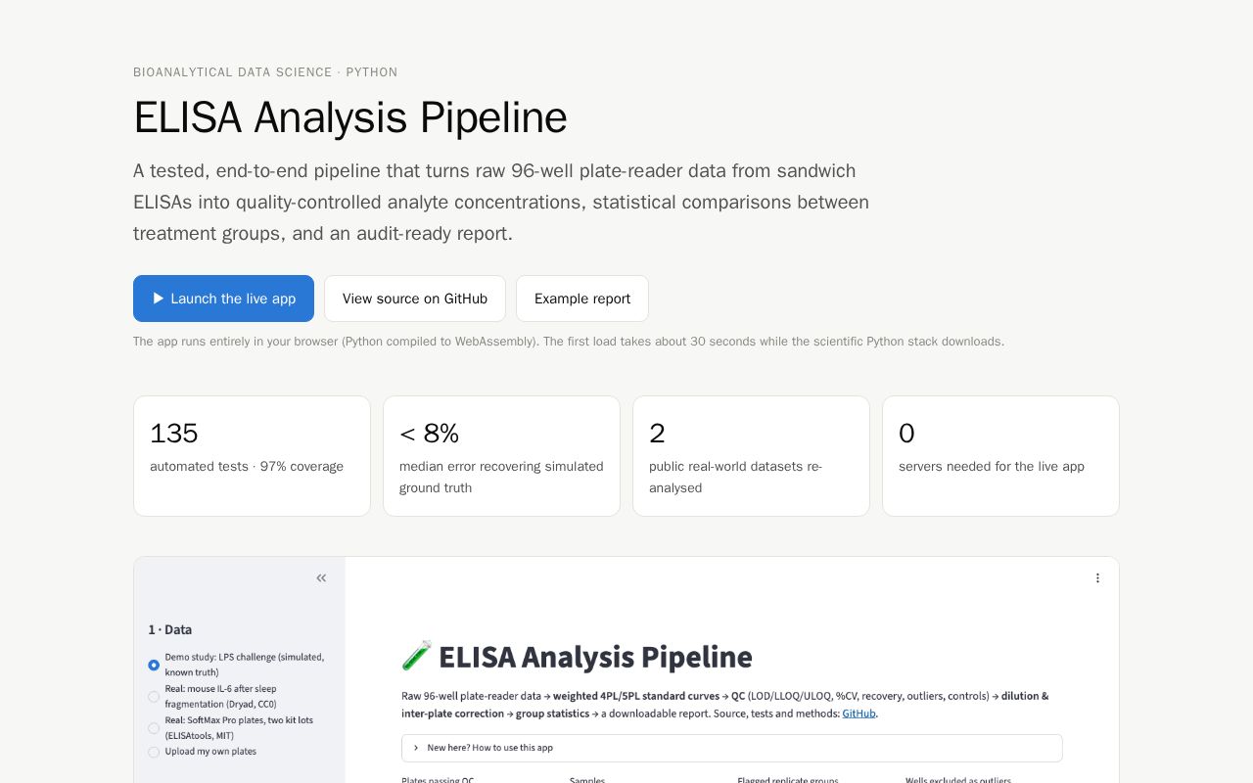The width and height of the screenshot is (1253, 783).
Task: Click the '135' automated tests figure
Action: [174, 434]
